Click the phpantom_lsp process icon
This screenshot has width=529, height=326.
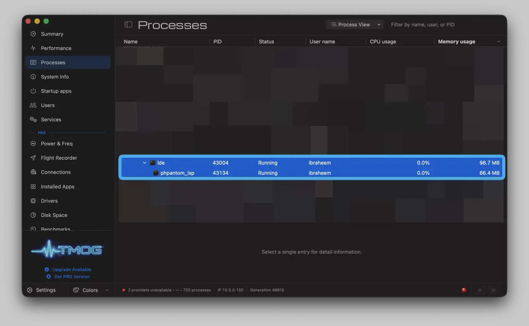[156, 173]
